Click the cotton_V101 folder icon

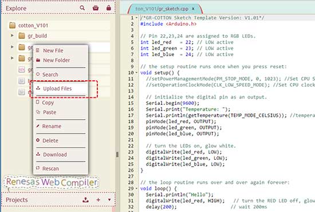pyautogui.click(x=12, y=25)
